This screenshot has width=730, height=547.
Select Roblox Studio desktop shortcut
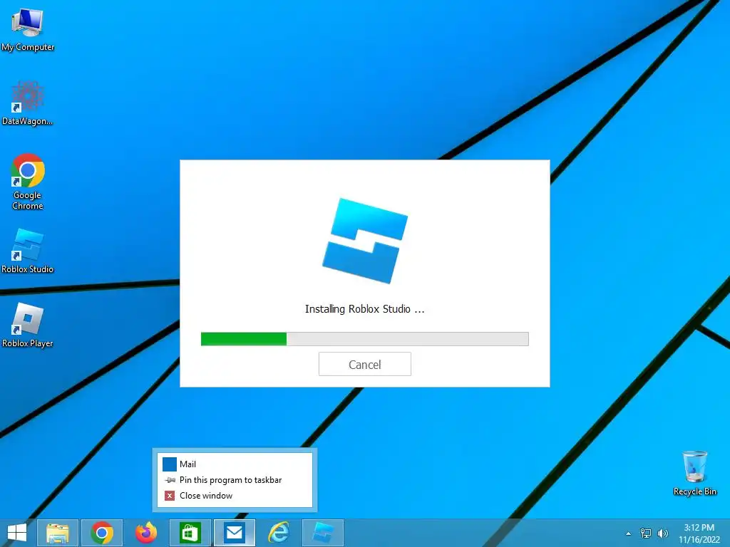28,251
